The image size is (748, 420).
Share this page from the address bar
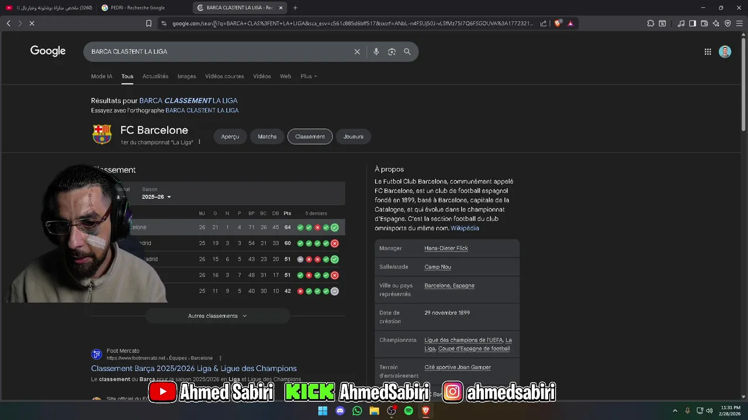click(x=543, y=23)
